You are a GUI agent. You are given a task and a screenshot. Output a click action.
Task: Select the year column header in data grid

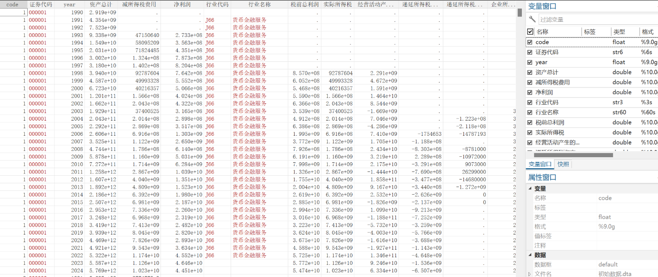70,4
